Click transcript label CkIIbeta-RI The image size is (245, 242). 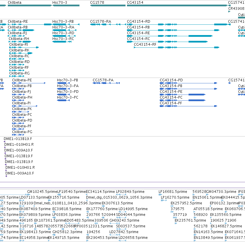coord(19,45)
